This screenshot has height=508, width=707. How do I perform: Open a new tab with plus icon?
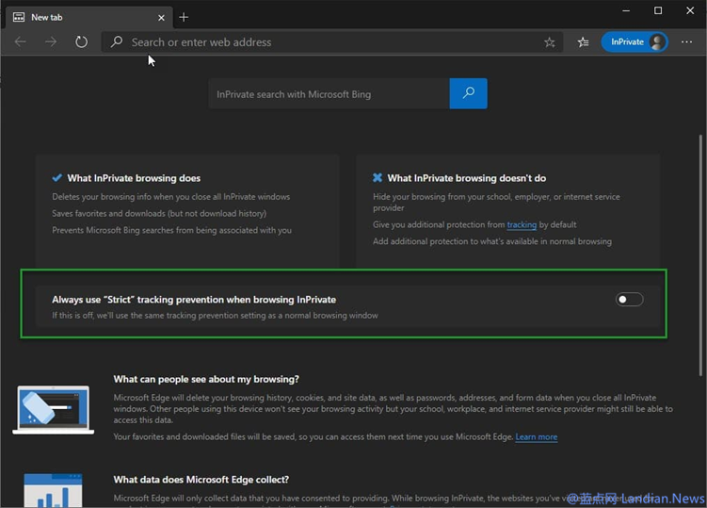184,17
